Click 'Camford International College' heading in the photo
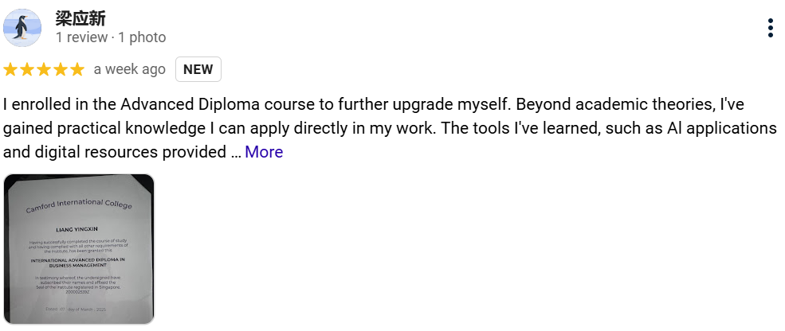Viewport: 785px width, 331px height. tap(79, 205)
